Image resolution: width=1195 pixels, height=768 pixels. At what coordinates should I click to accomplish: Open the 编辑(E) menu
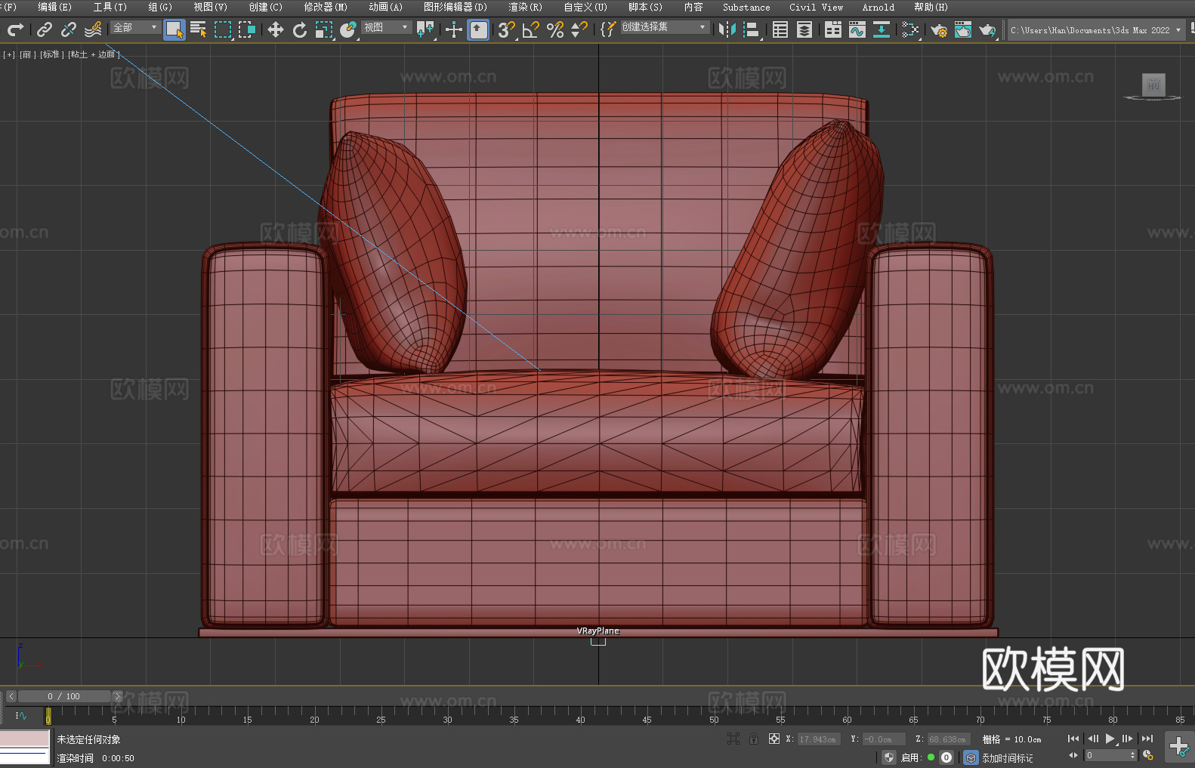click(54, 7)
